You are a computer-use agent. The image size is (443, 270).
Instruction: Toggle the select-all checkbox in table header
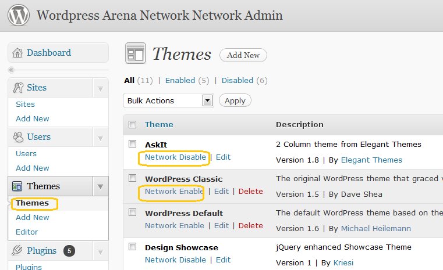(133, 125)
